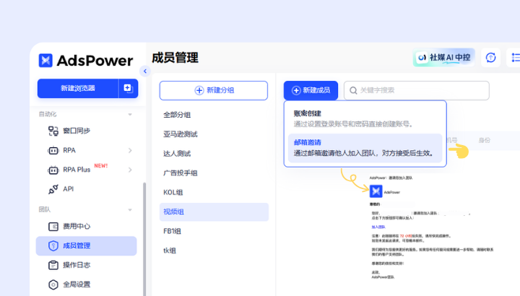Image resolution: width=520 pixels, height=296 pixels.
Task: Click the RPA Plus robot icon
Action: (x=53, y=170)
